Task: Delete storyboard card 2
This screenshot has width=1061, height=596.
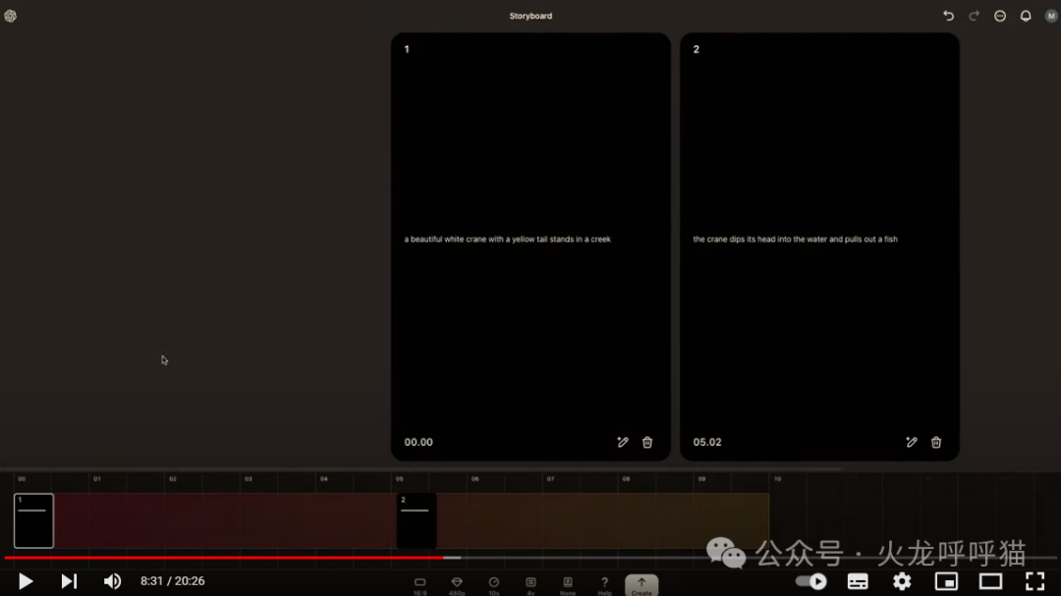Action: 936,443
